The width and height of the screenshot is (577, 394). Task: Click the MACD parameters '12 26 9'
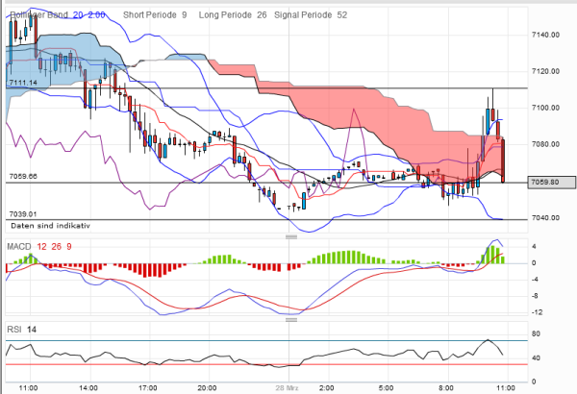click(54, 246)
